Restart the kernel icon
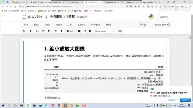 coord(85,31)
